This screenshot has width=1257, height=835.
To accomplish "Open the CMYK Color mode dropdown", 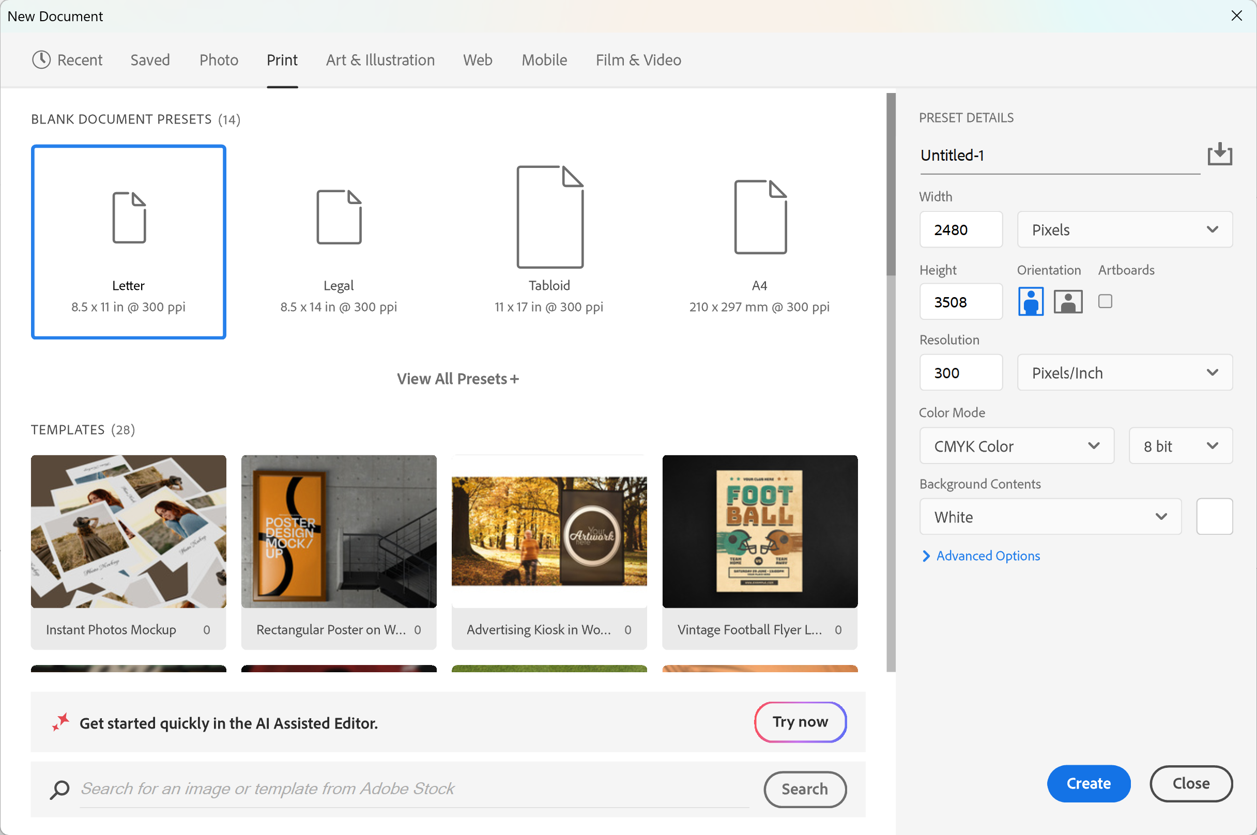I will 1016,446.
